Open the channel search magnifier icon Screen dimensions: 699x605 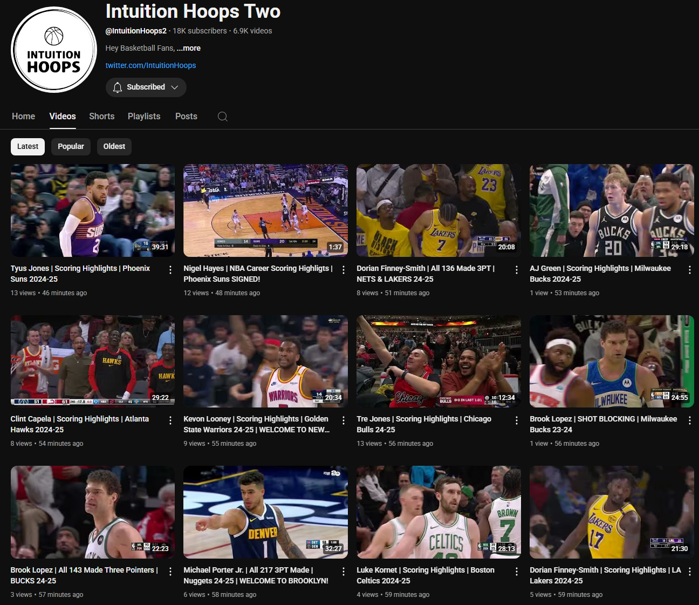pyautogui.click(x=222, y=117)
